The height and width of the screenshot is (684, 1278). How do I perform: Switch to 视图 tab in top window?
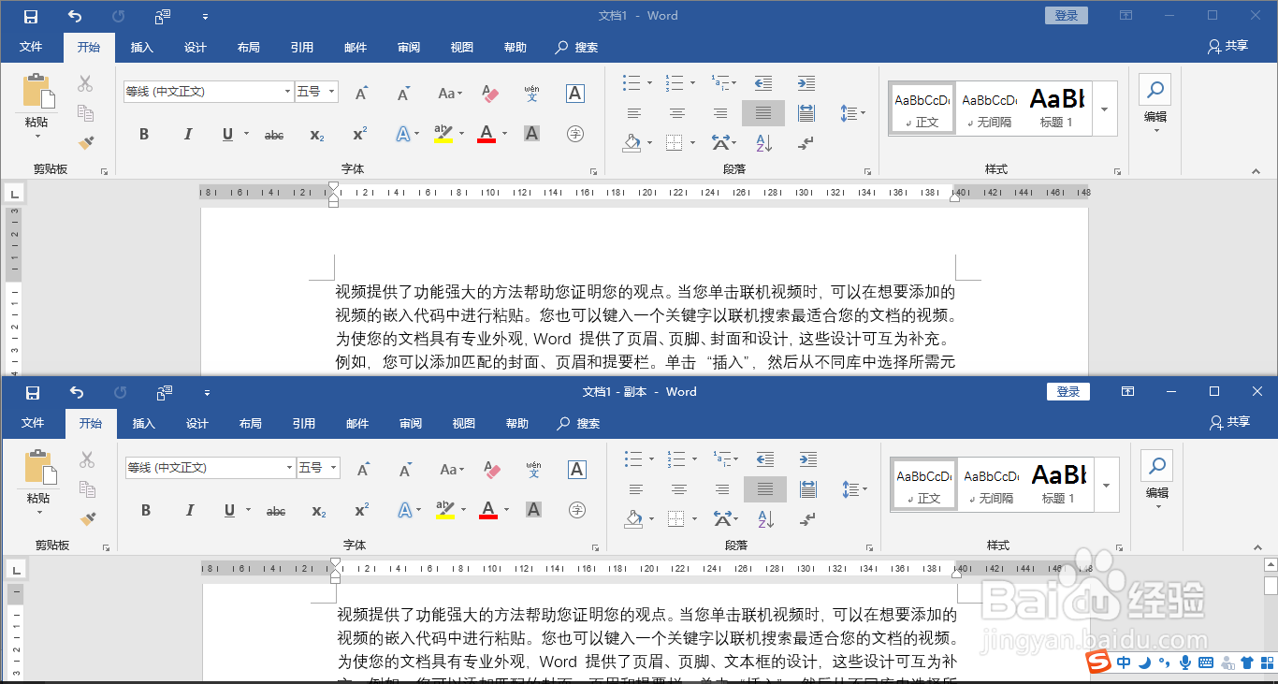[462, 48]
